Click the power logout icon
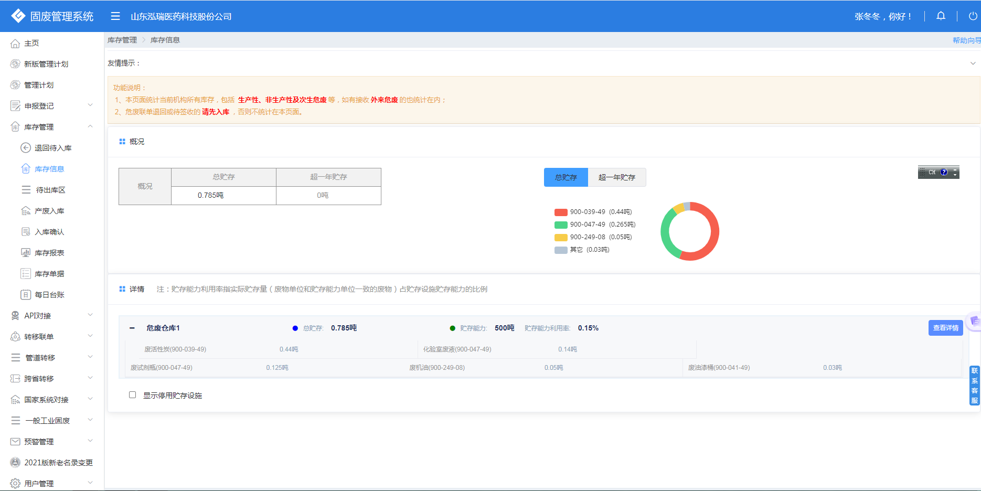The image size is (981, 491). tap(973, 16)
